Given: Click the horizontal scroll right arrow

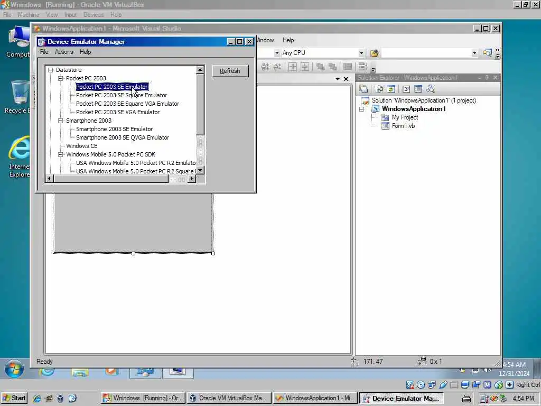Looking at the screenshot, I should pos(192,179).
